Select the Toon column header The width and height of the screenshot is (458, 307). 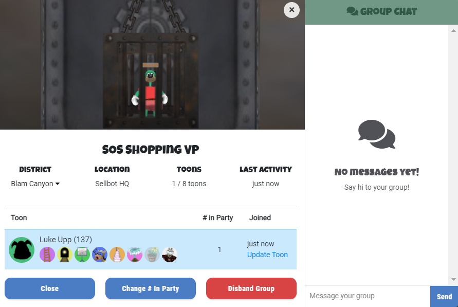coord(19,218)
